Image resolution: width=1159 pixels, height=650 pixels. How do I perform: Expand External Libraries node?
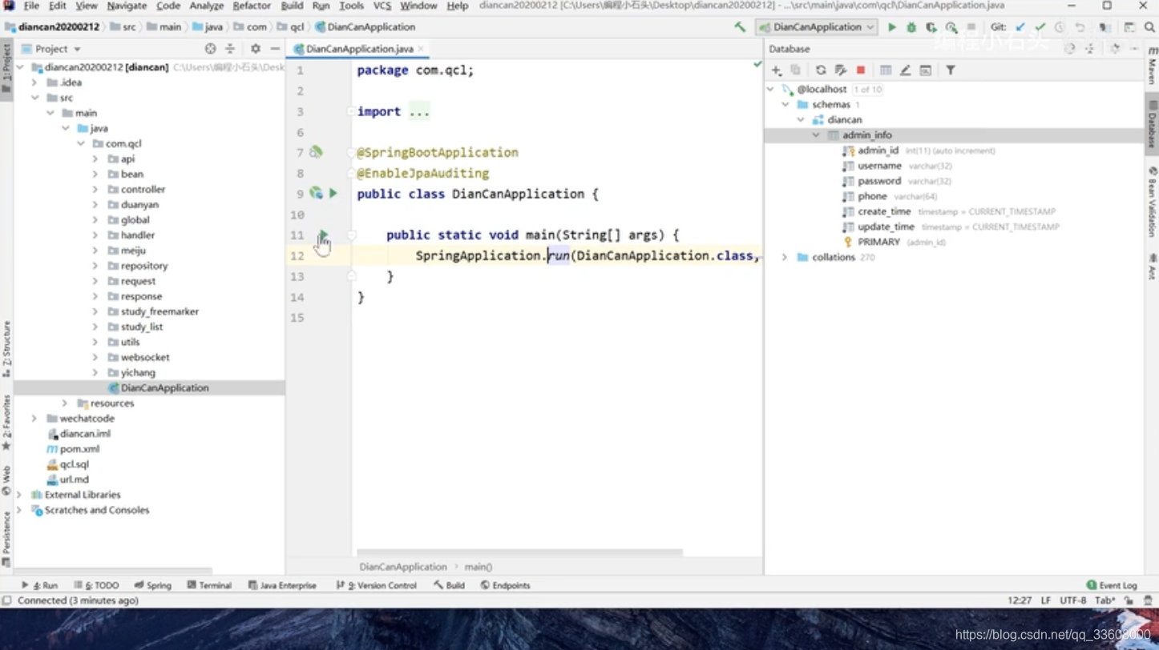click(x=19, y=495)
